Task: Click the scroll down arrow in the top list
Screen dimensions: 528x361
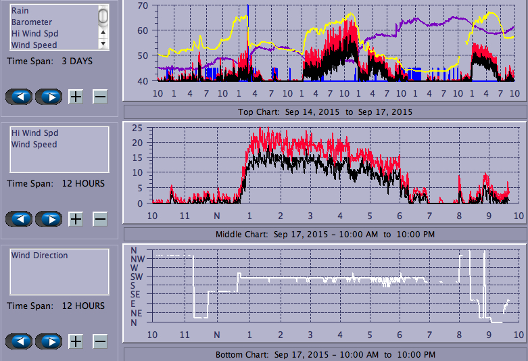Action: coord(103,43)
